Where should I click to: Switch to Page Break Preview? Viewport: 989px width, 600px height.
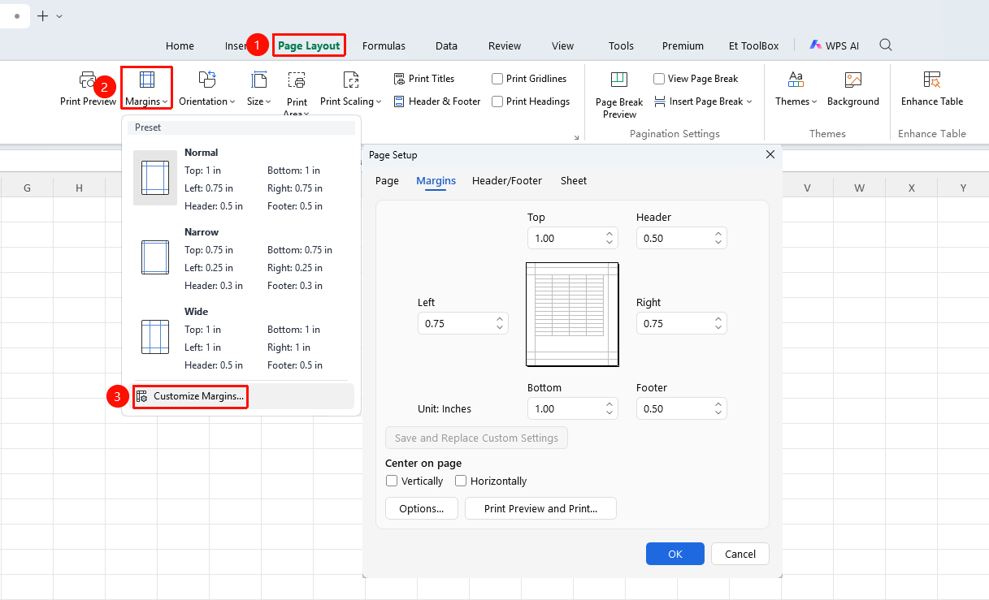[619, 94]
